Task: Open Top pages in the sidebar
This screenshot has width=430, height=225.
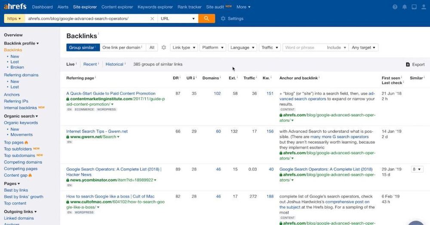Action: click(x=14, y=142)
